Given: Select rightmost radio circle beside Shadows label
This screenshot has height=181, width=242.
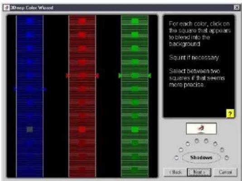Looking at the screenshot, I should (227, 158).
